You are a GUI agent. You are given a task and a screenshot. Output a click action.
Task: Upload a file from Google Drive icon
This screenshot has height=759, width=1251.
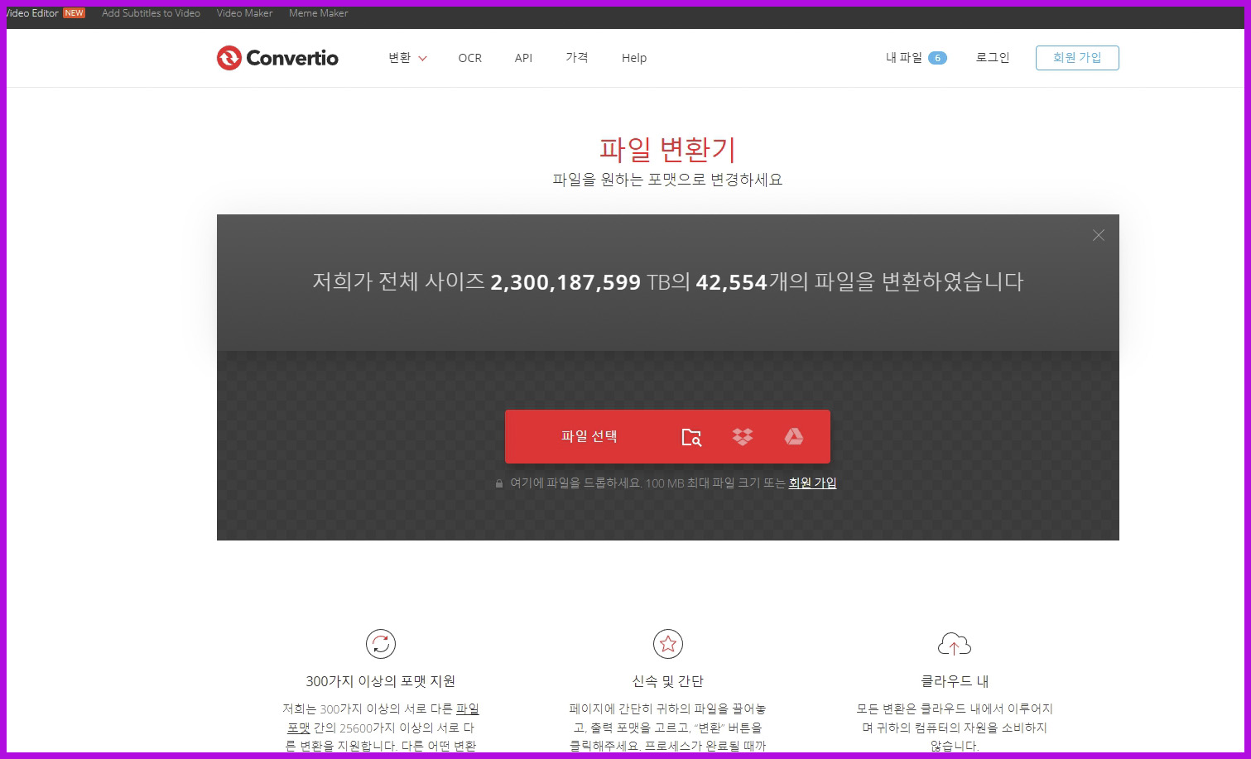[794, 436]
